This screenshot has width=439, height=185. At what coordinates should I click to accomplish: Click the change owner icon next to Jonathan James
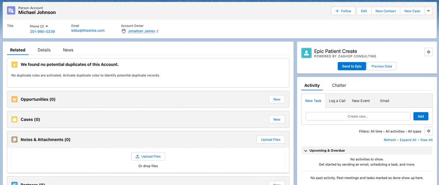click(x=158, y=31)
